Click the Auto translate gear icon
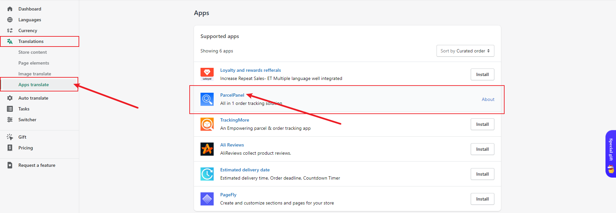The width and height of the screenshot is (616, 213). [10, 98]
